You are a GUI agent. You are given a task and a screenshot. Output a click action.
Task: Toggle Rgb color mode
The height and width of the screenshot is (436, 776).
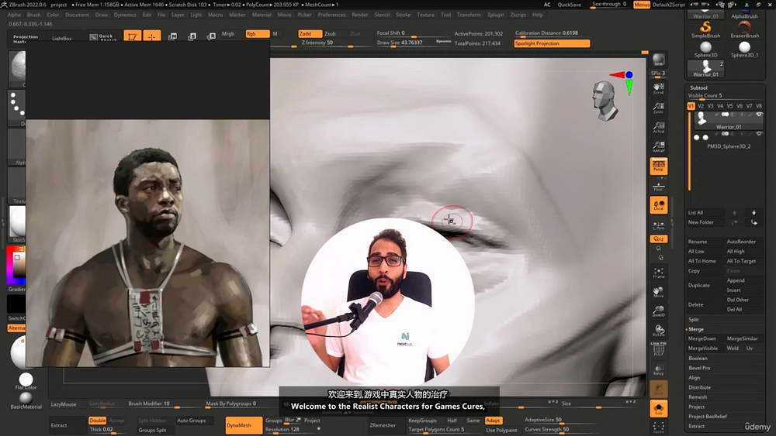[258, 33]
